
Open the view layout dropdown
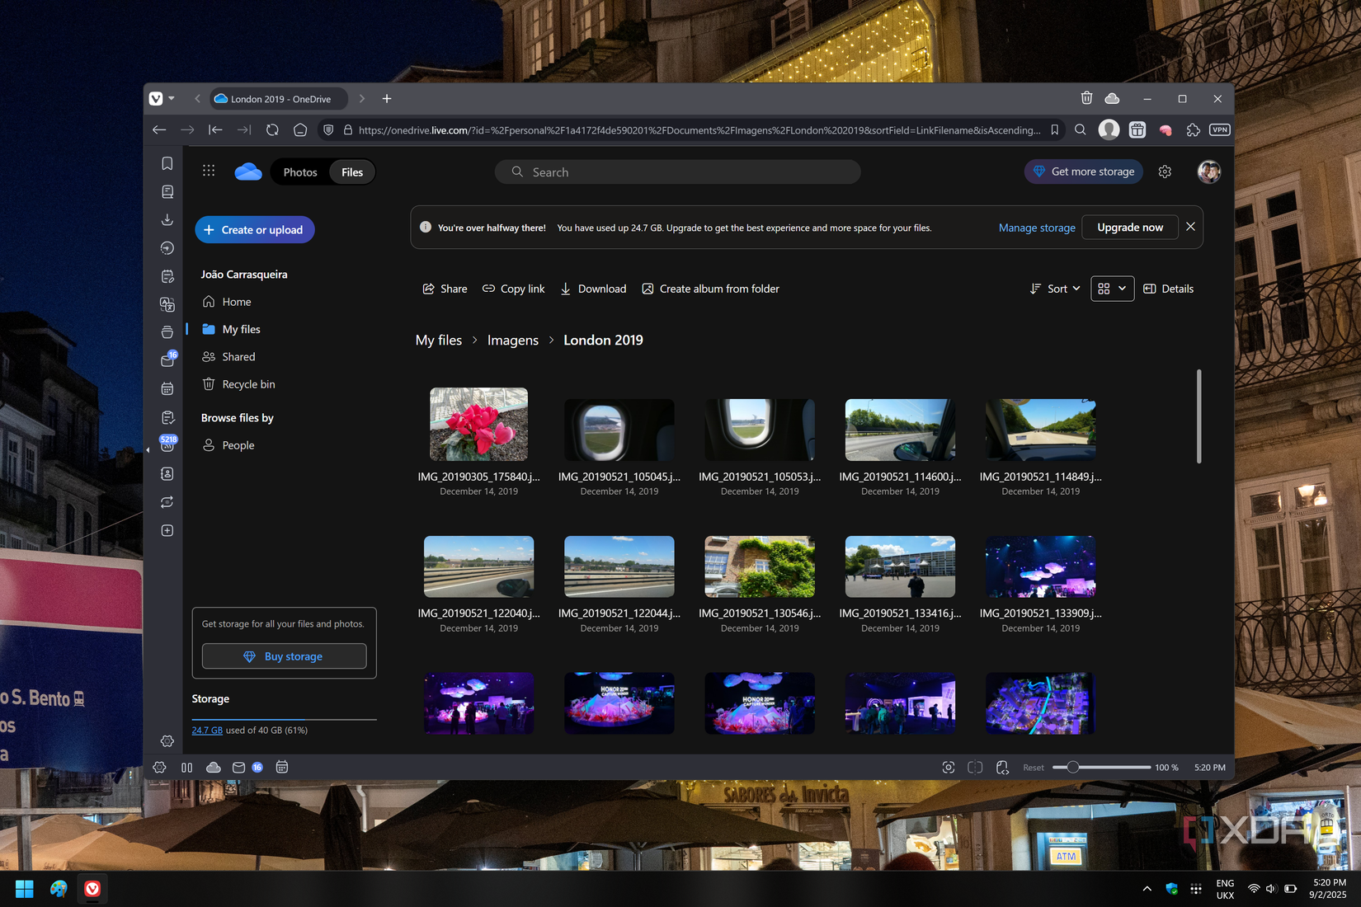pos(1112,289)
